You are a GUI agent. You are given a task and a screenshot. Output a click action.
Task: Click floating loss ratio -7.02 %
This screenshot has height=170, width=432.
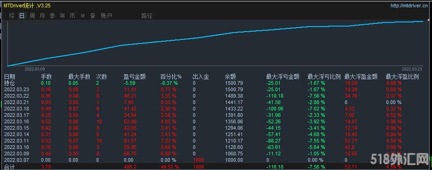[x=316, y=109]
